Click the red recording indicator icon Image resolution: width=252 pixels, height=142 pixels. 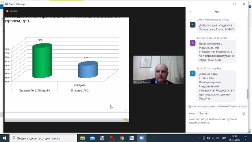pyautogui.click(x=7, y=11)
